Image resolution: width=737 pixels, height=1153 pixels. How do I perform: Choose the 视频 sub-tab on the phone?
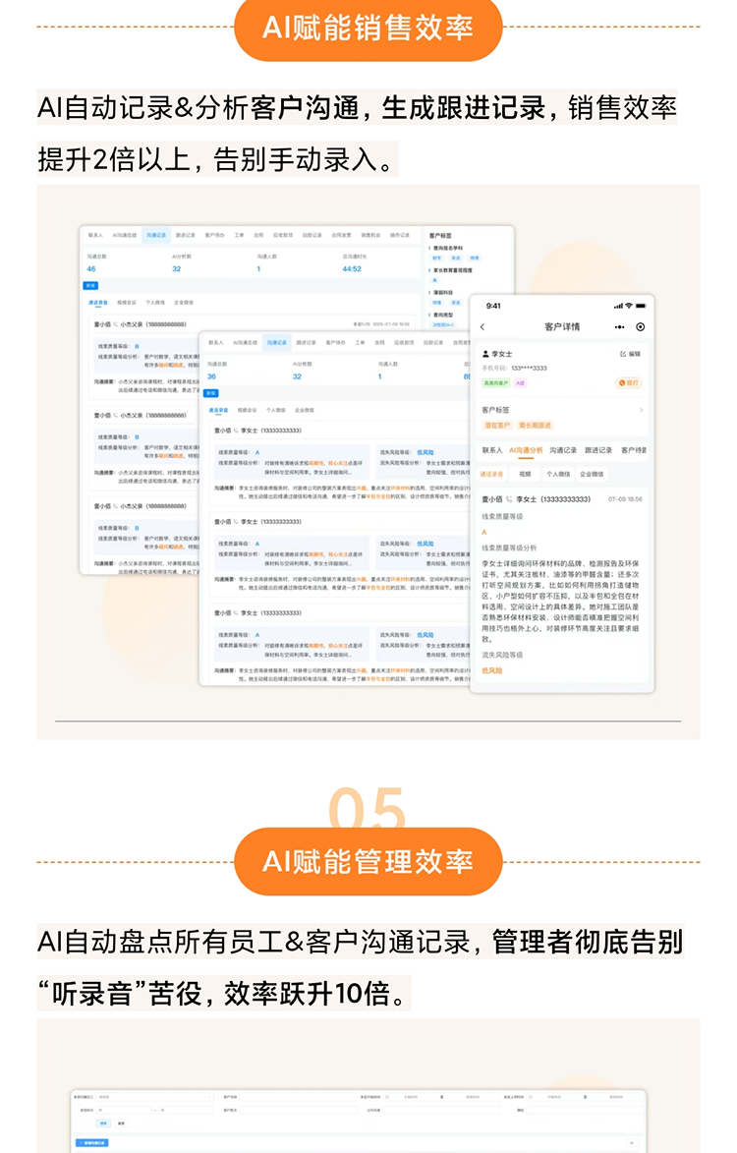pyautogui.click(x=525, y=475)
